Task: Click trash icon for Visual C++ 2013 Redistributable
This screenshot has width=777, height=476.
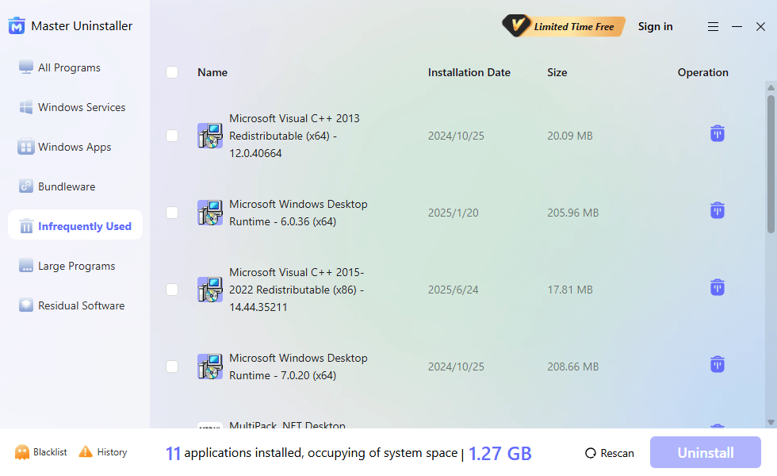Action: point(718,133)
